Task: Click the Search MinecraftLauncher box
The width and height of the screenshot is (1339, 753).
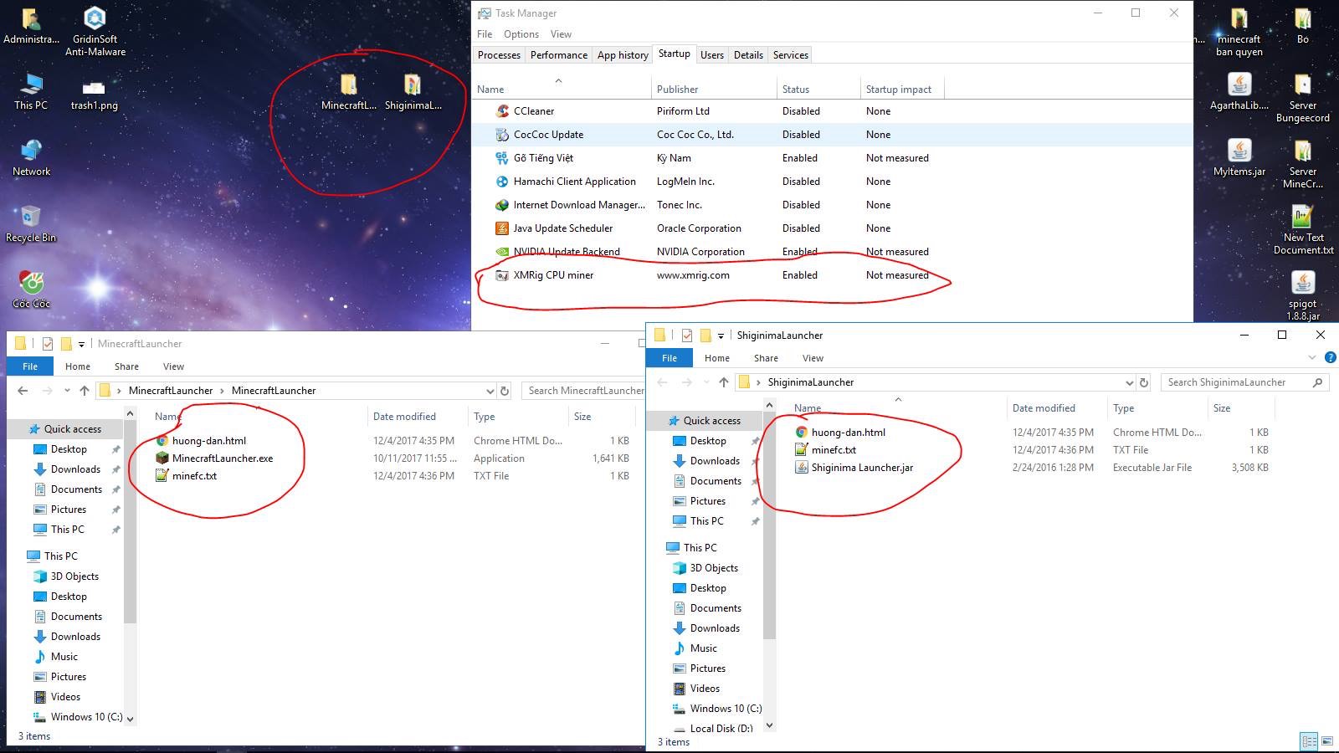Action: tap(583, 391)
